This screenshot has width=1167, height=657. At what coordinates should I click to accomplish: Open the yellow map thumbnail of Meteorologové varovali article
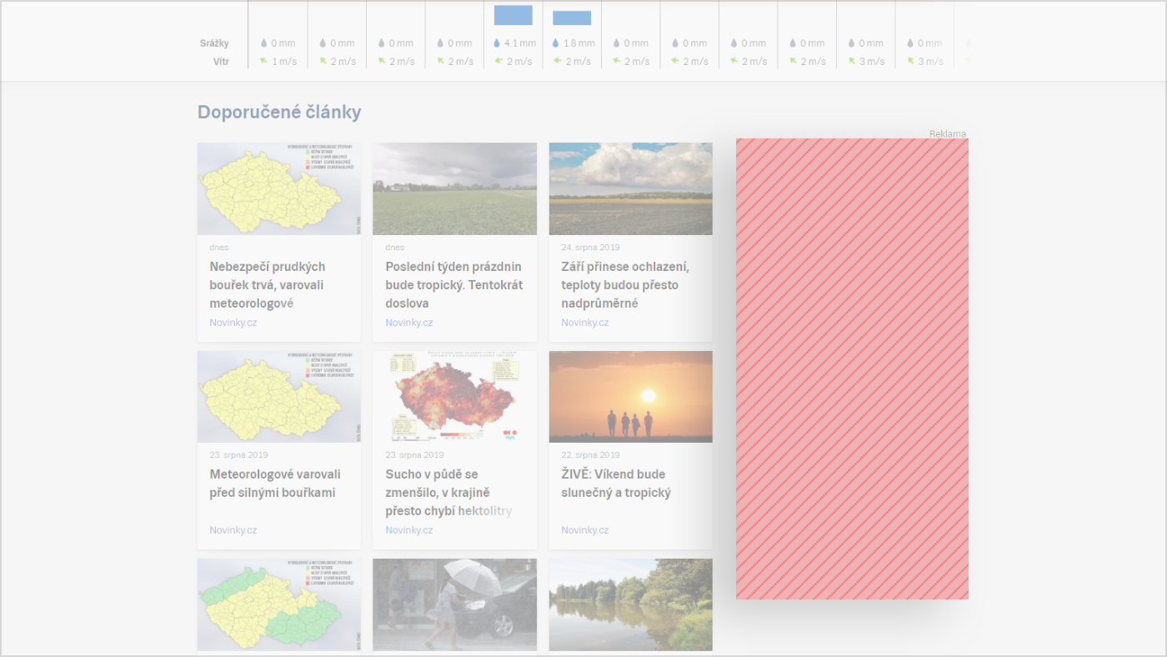279,397
